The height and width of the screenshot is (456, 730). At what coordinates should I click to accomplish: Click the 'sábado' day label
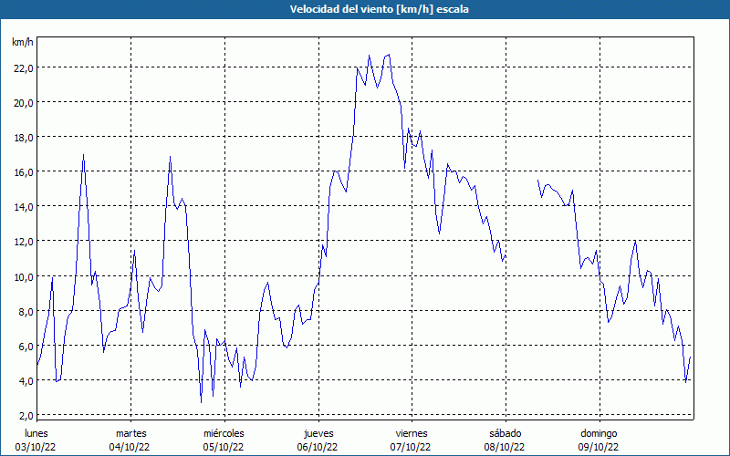tap(506, 433)
